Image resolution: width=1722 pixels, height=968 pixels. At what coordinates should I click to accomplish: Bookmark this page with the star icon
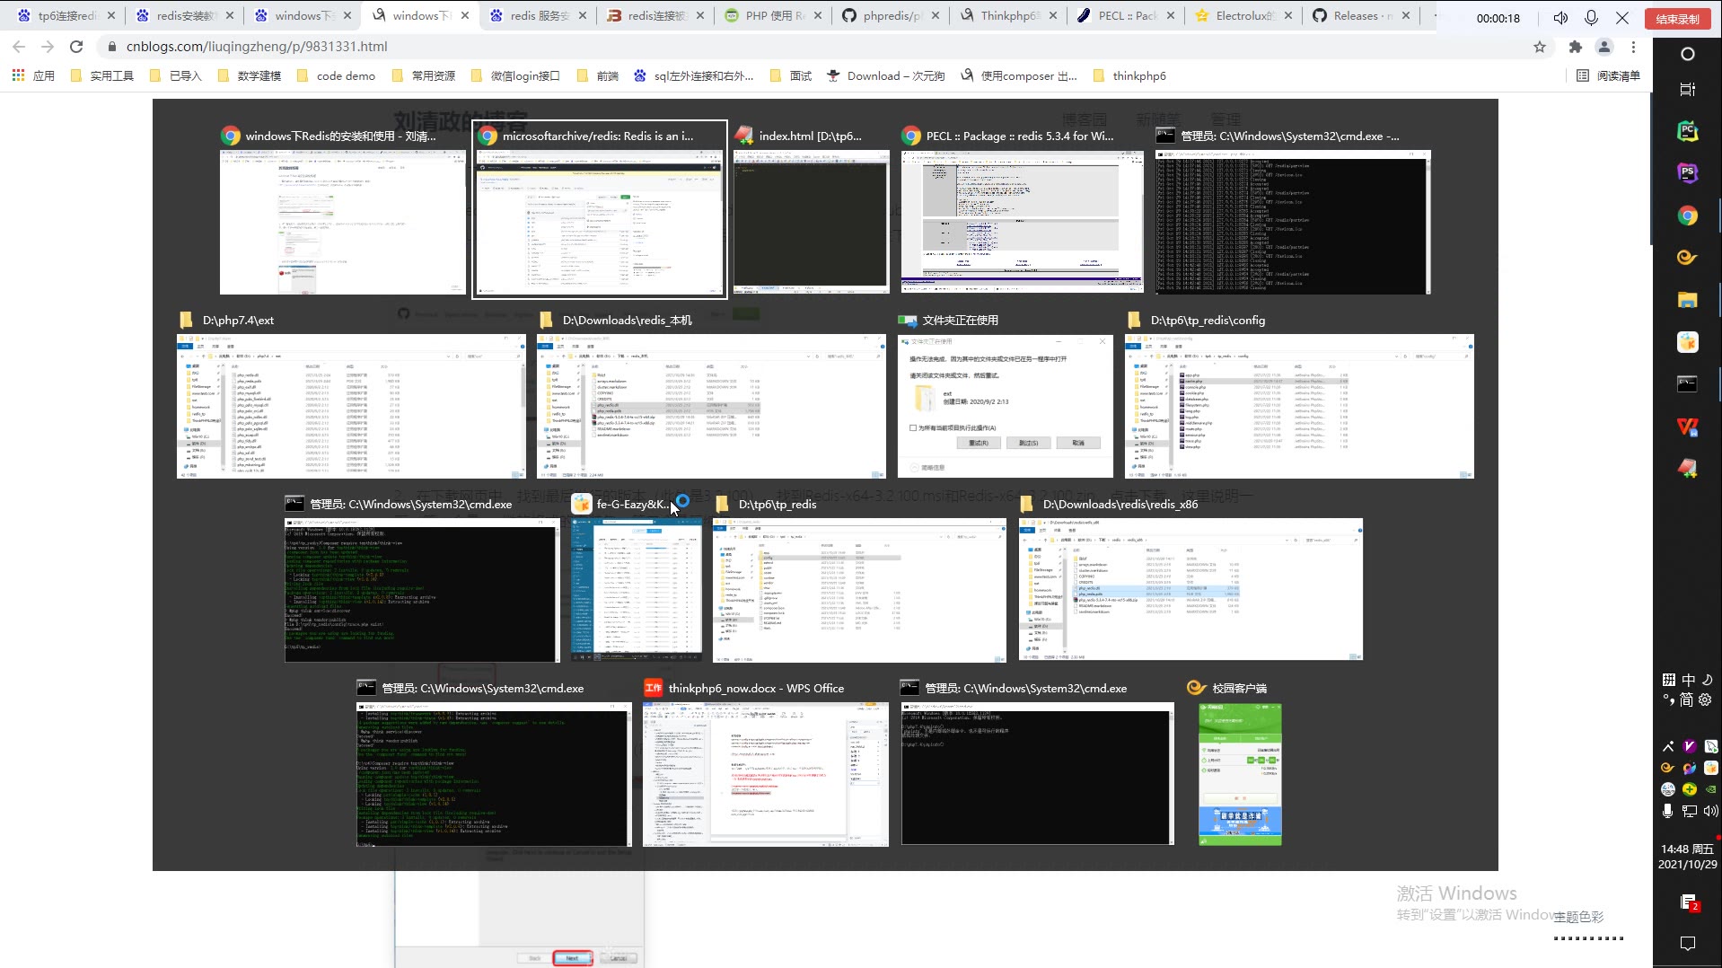(1540, 47)
